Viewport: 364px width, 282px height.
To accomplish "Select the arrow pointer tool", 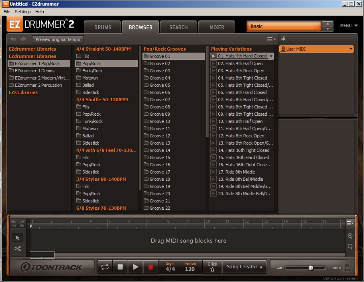I will point(17,238).
